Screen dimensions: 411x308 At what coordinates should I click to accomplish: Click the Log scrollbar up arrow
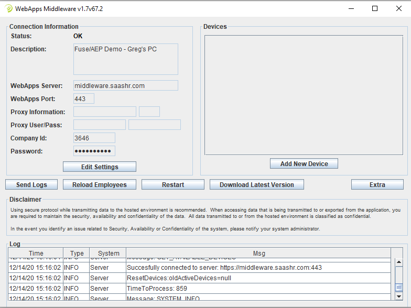pyautogui.click(x=399, y=263)
